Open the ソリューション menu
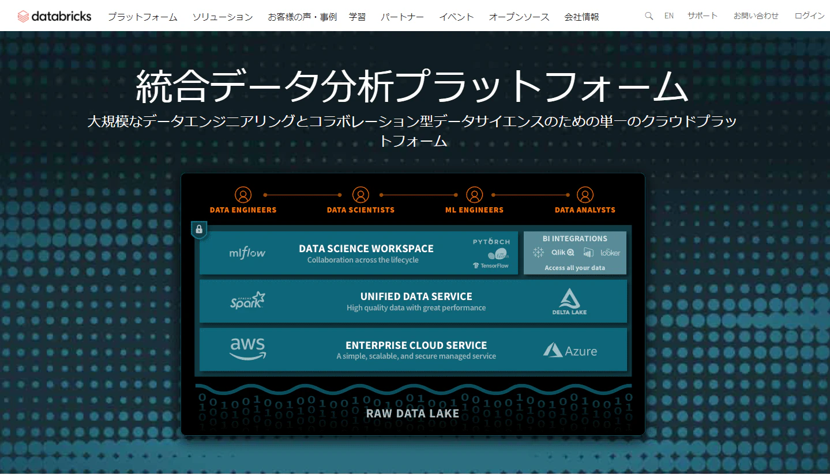Image resolution: width=830 pixels, height=475 pixels. coord(223,17)
